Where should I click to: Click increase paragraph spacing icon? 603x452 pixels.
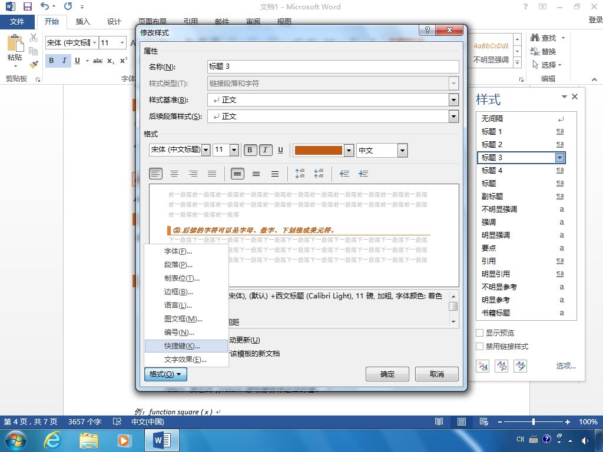point(300,174)
